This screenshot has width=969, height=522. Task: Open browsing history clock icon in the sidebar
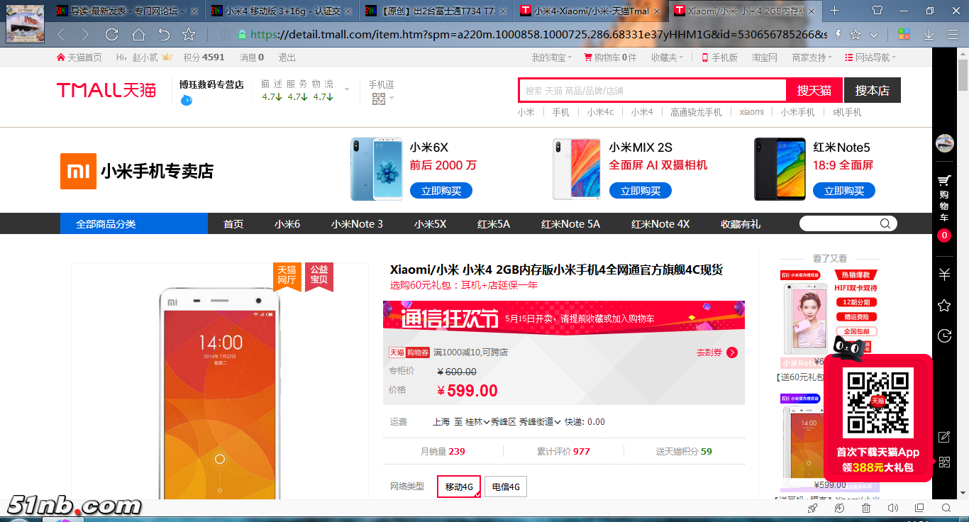(944, 336)
